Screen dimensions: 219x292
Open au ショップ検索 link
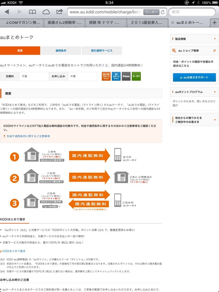(188, 51)
